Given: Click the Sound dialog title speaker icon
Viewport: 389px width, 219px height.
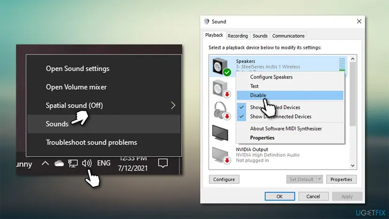Looking at the screenshot, I should click(x=206, y=21).
